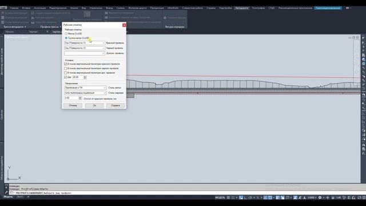
Task: Open the Красный профиль dropdown
Action: [x=85, y=43]
